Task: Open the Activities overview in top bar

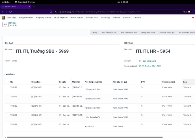Action: (6, 2)
